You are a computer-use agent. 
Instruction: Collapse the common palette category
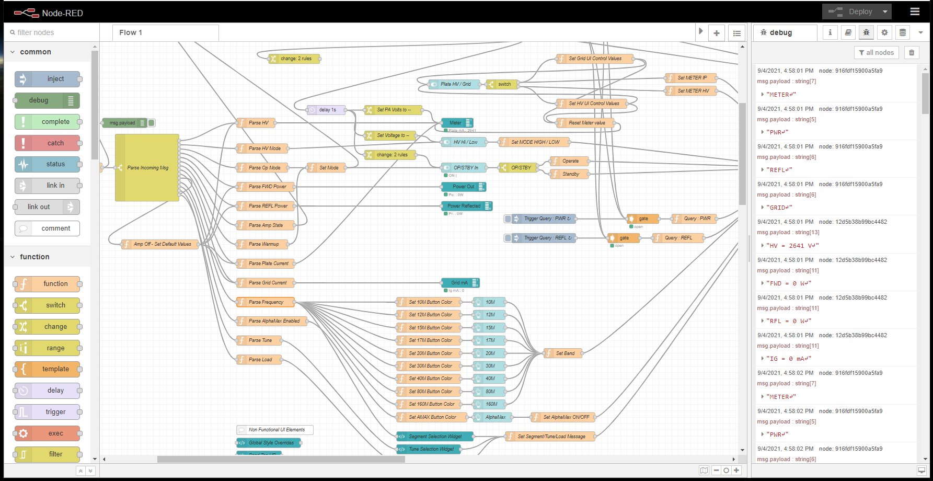point(13,52)
